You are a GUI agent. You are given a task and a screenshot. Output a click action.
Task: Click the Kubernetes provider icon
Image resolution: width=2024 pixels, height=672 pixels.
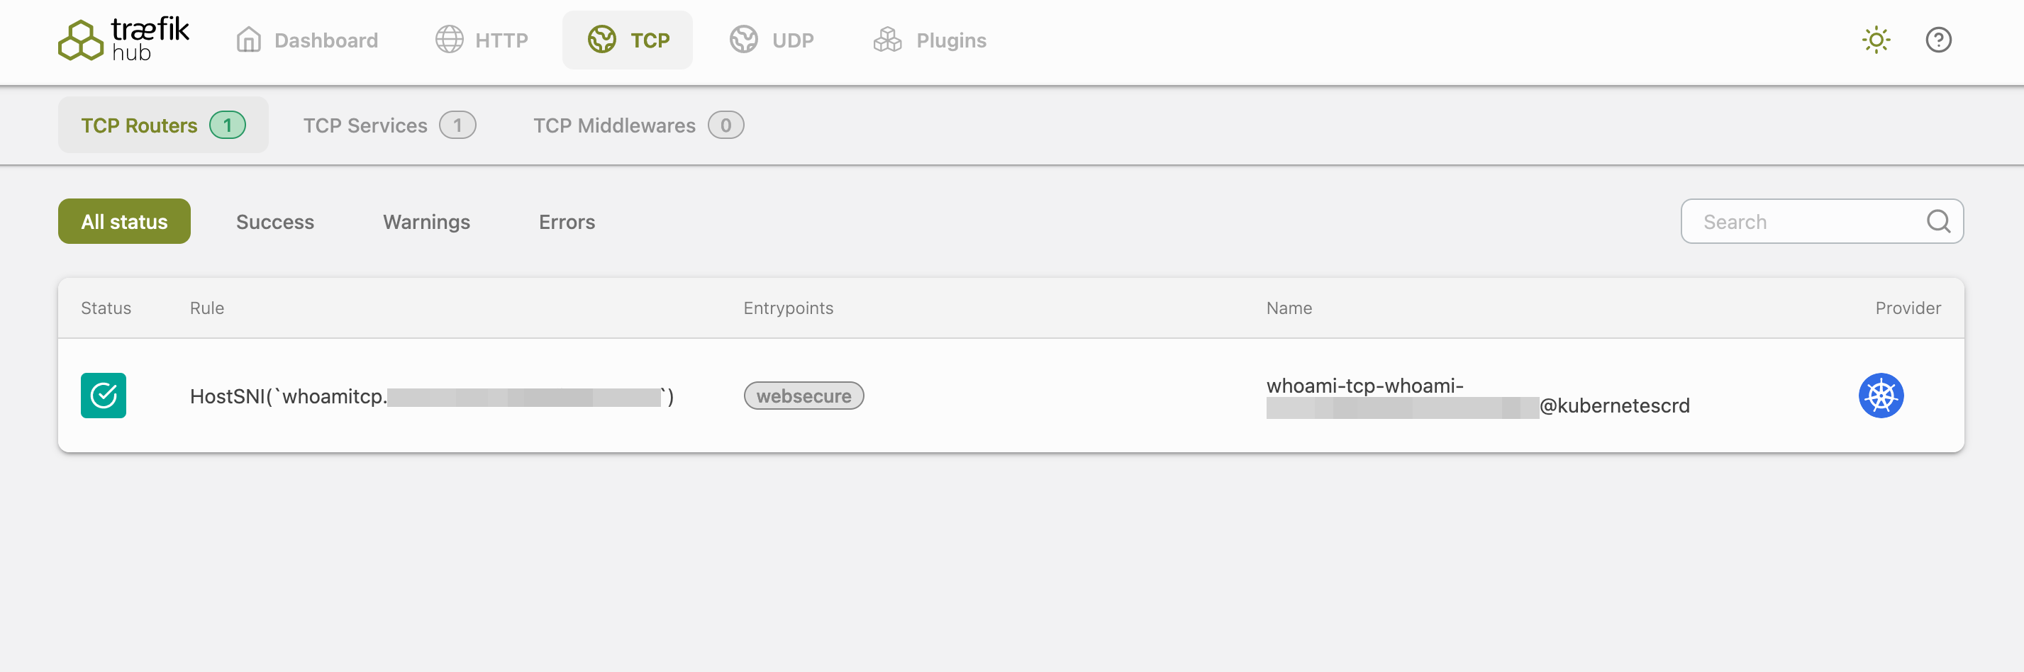(1880, 396)
